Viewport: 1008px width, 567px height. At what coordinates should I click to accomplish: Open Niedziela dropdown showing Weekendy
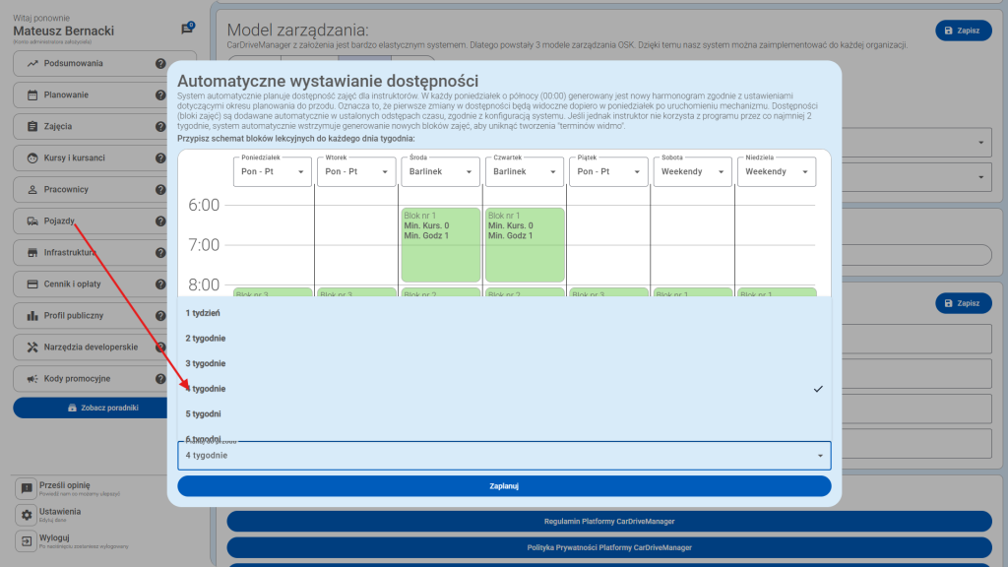point(777,171)
